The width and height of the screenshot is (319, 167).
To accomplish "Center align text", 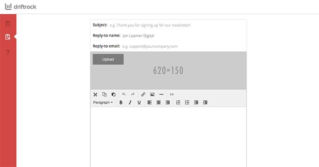I will [x=159, y=102].
